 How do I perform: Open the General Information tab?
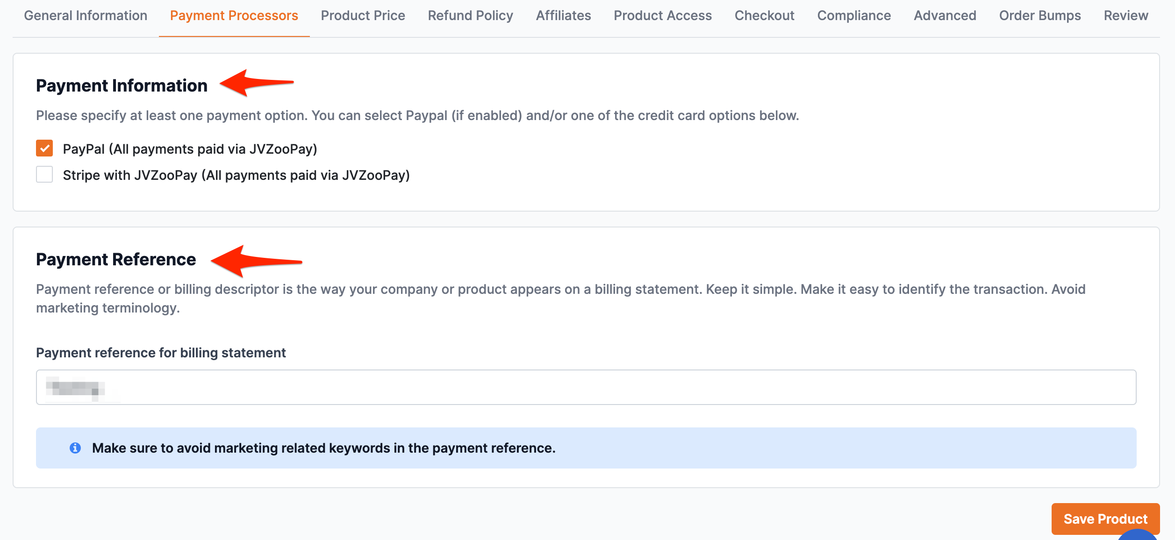coord(86,16)
